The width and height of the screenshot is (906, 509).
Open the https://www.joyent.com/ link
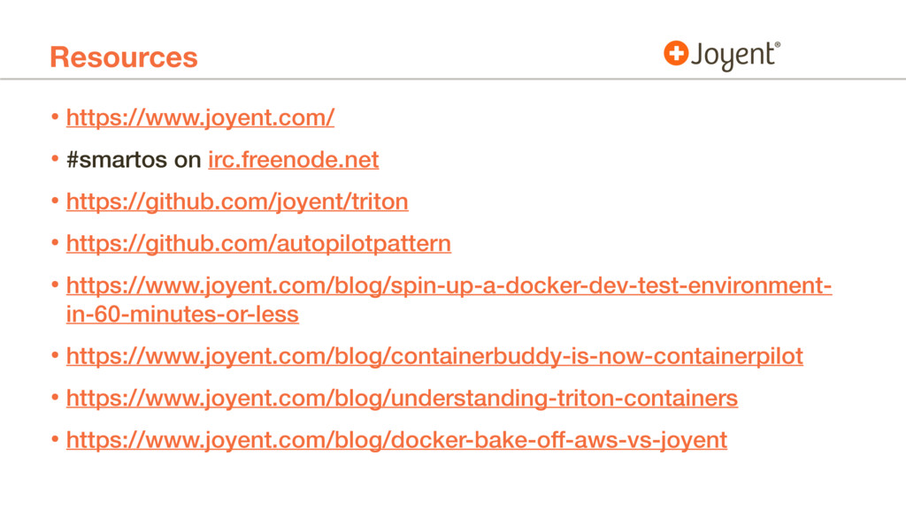[x=200, y=118]
